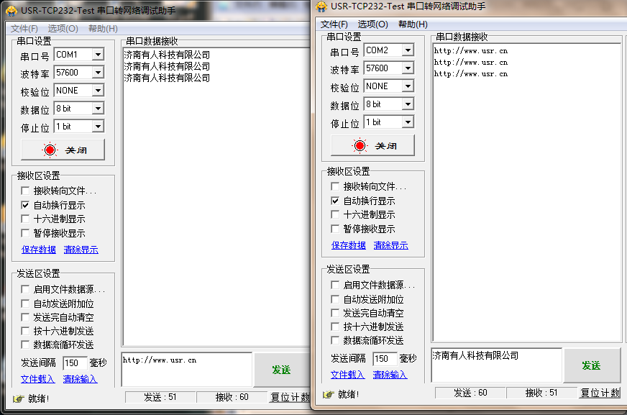Click the 保存数据 link in the left window
Viewport: 627px width, 415px height.
click(x=37, y=249)
